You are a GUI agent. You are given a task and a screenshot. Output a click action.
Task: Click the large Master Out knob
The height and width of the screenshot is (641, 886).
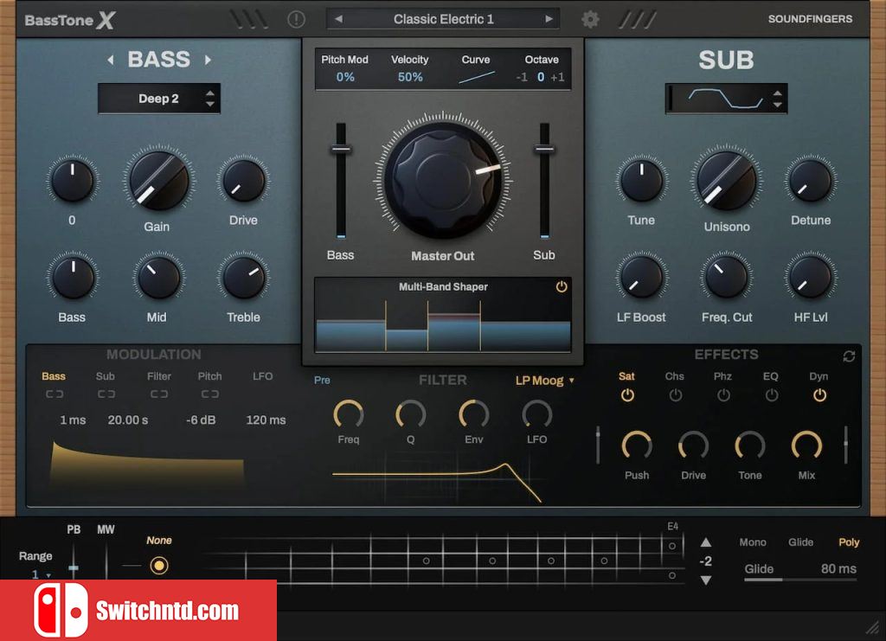pyautogui.click(x=443, y=180)
